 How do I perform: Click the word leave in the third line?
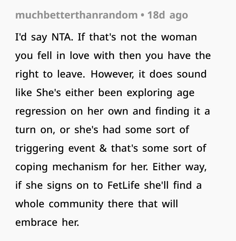click(71, 74)
